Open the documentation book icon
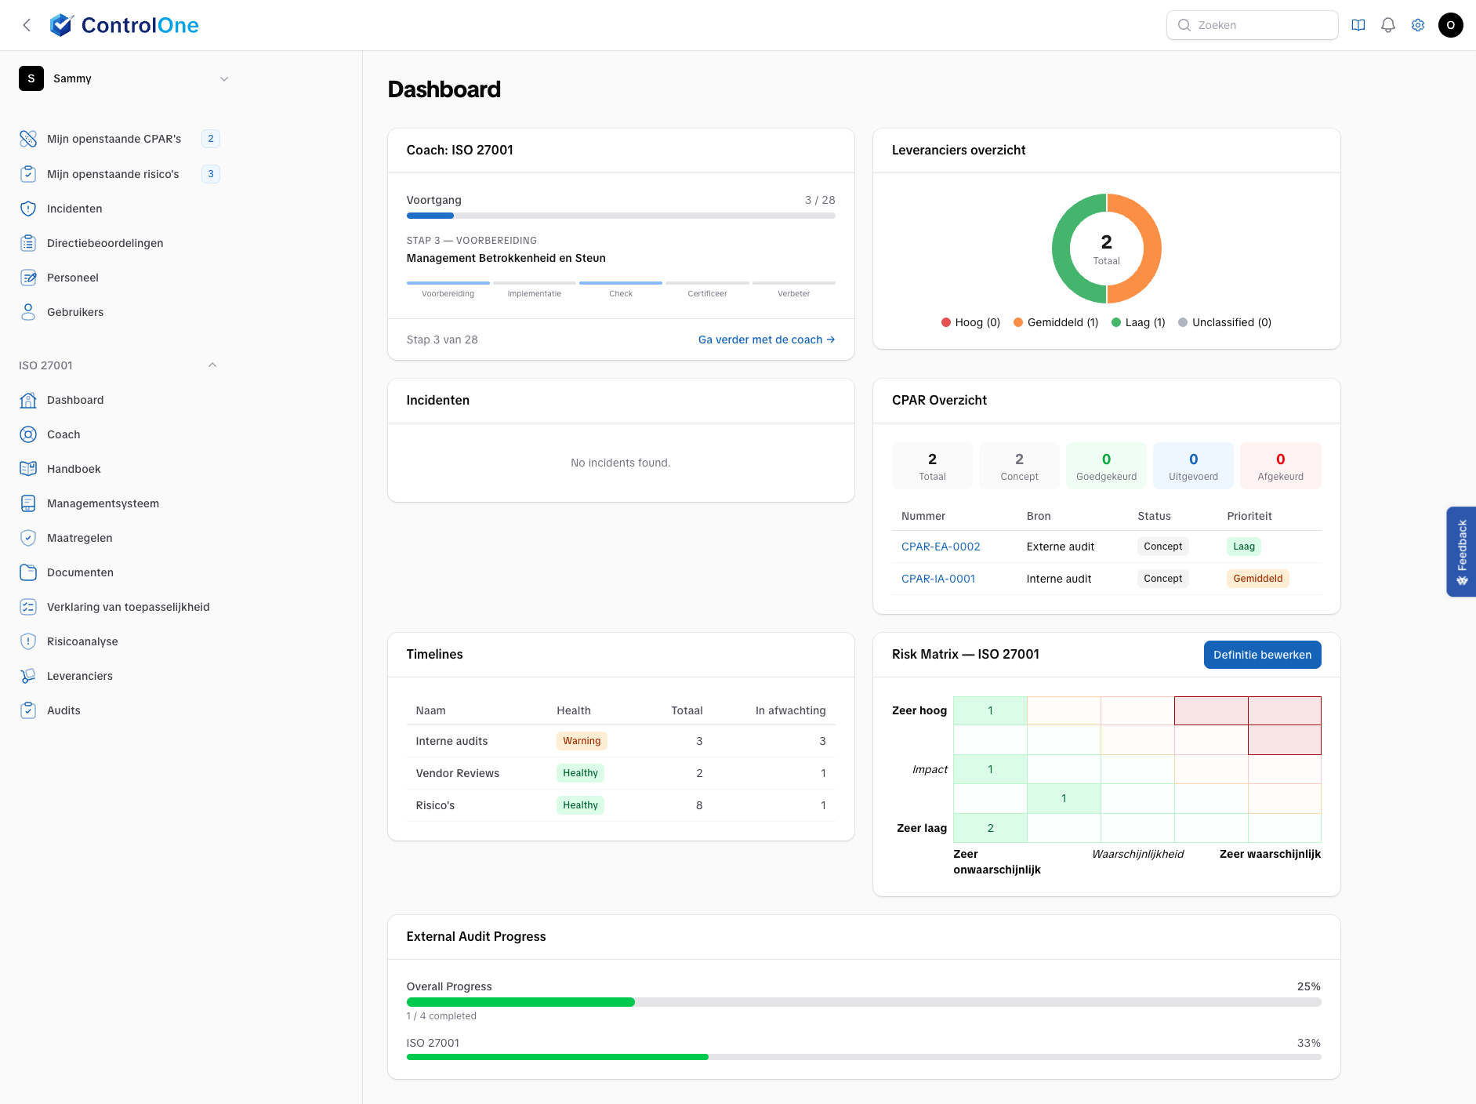 tap(1357, 24)
